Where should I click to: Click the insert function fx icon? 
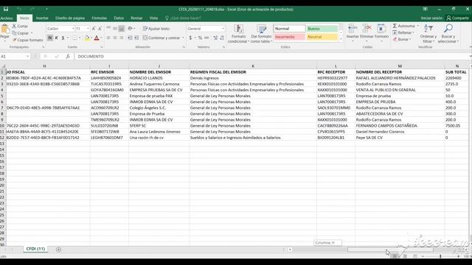click(68, 57)
